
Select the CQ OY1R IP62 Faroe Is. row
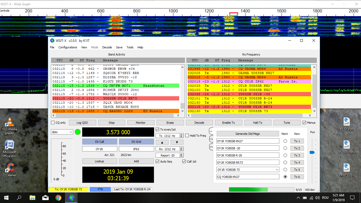coord(250,81)
